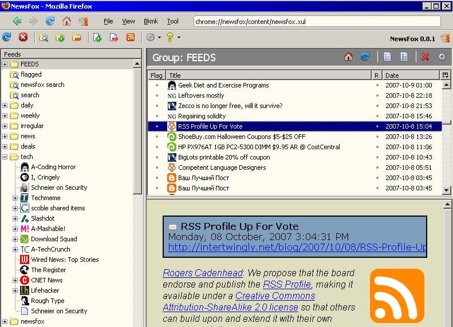
Task: Expand the irregular folder
Action: click(x=5, y=126)
